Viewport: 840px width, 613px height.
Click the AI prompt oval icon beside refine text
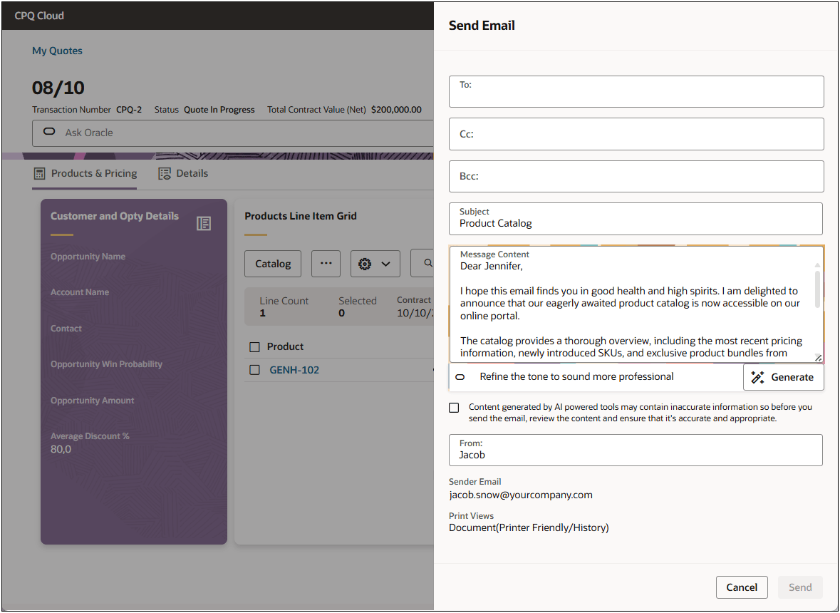point(459,376)
